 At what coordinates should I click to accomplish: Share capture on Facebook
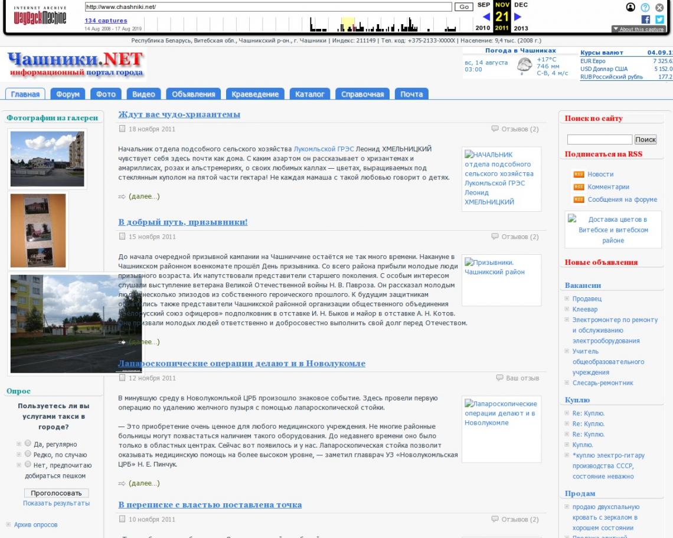[645, 19]
